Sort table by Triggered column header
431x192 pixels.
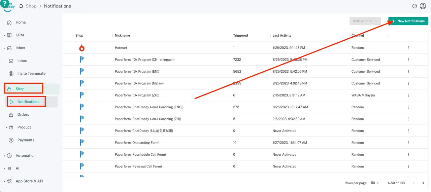point(240,35)
